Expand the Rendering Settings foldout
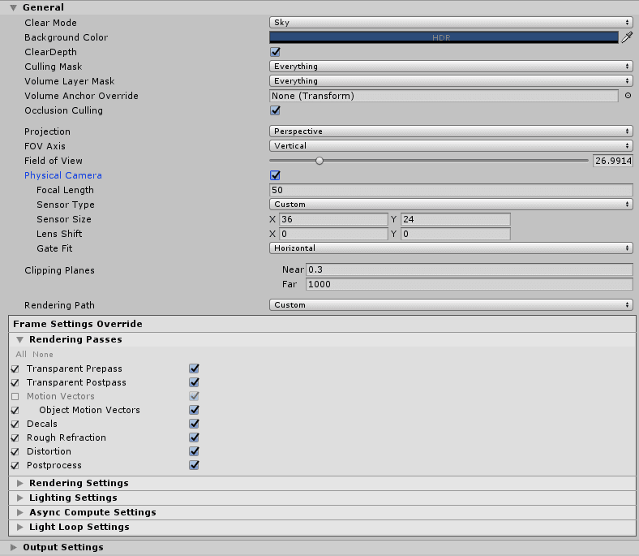 19,483
